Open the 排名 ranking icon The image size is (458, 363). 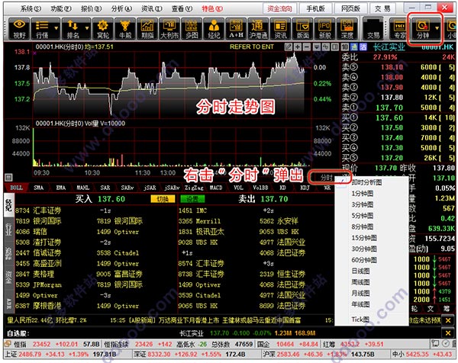pyautogui.click(x=73, y=28)
